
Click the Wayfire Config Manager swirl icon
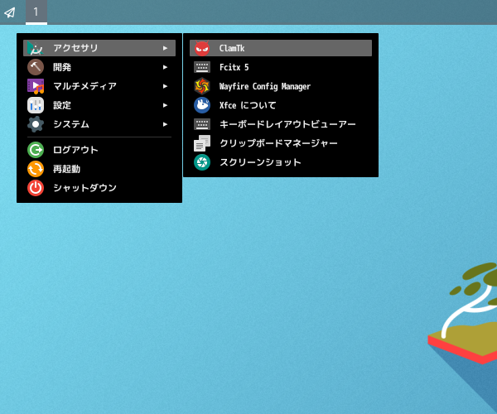tap(202, 86)
